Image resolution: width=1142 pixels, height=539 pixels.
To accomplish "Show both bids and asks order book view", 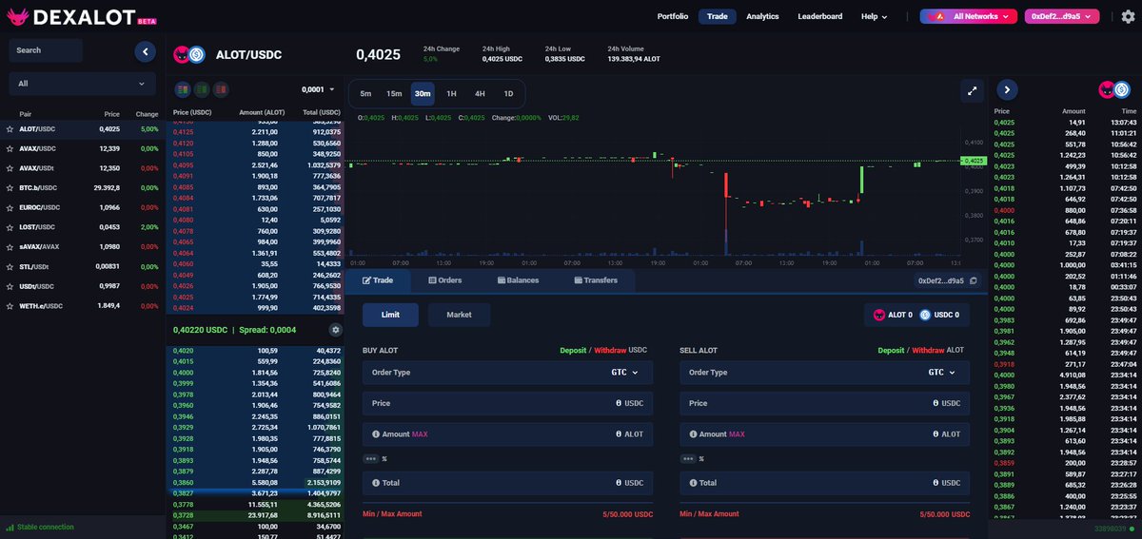I will point(182,89).
